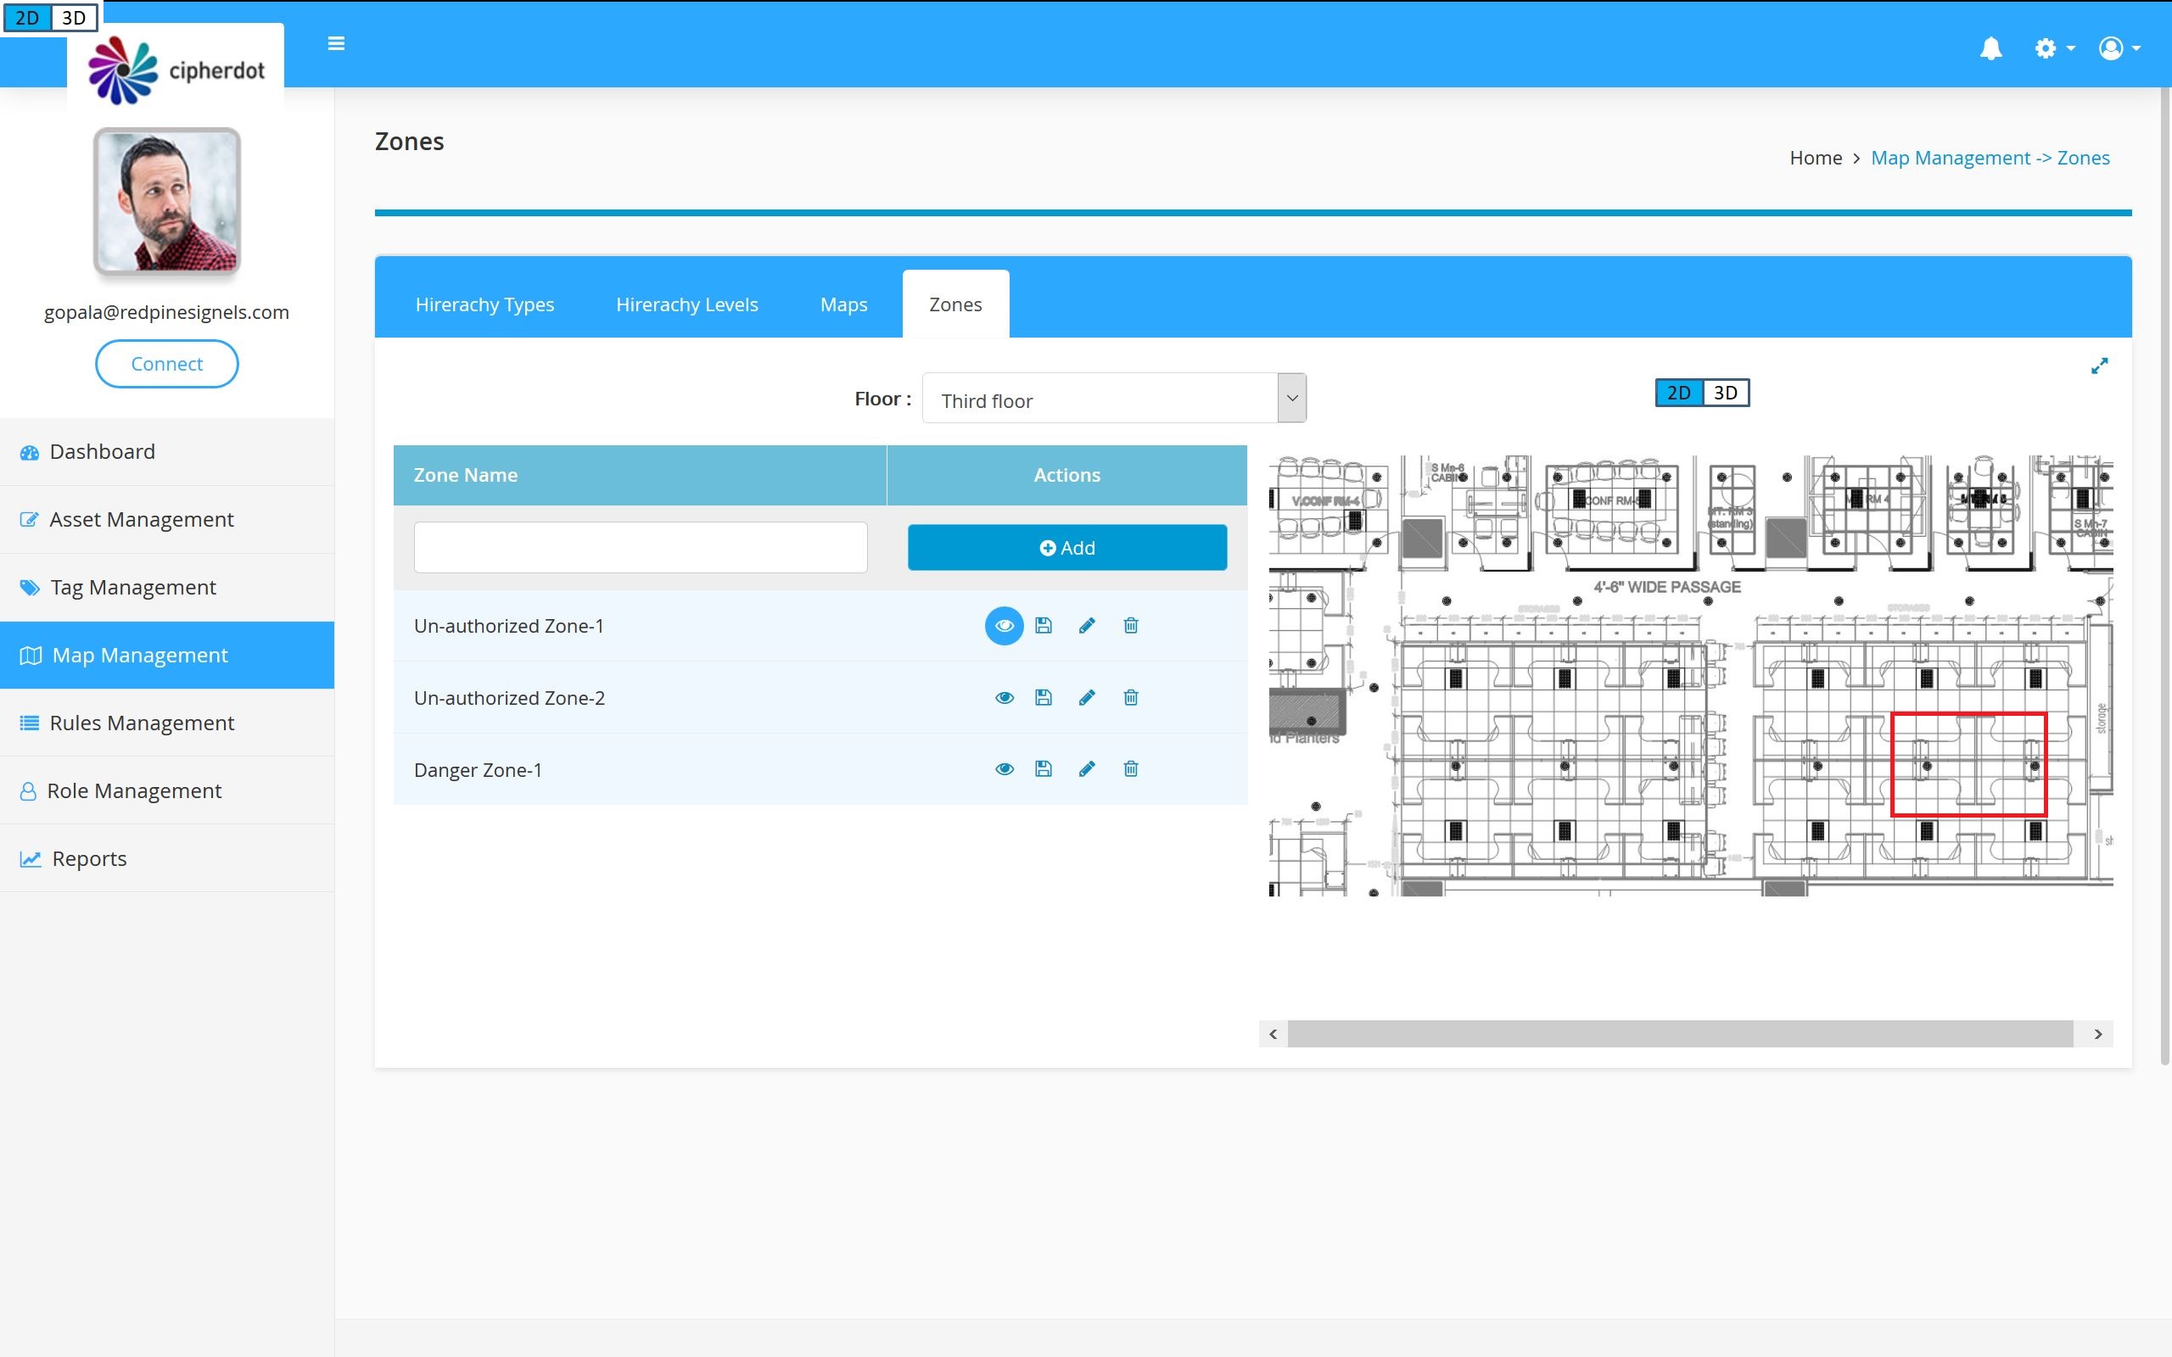Screen dimensions: 2172x1357
Task: Click the pencil icon for Un-authorized Zone-1
Action: point(1087,626)
